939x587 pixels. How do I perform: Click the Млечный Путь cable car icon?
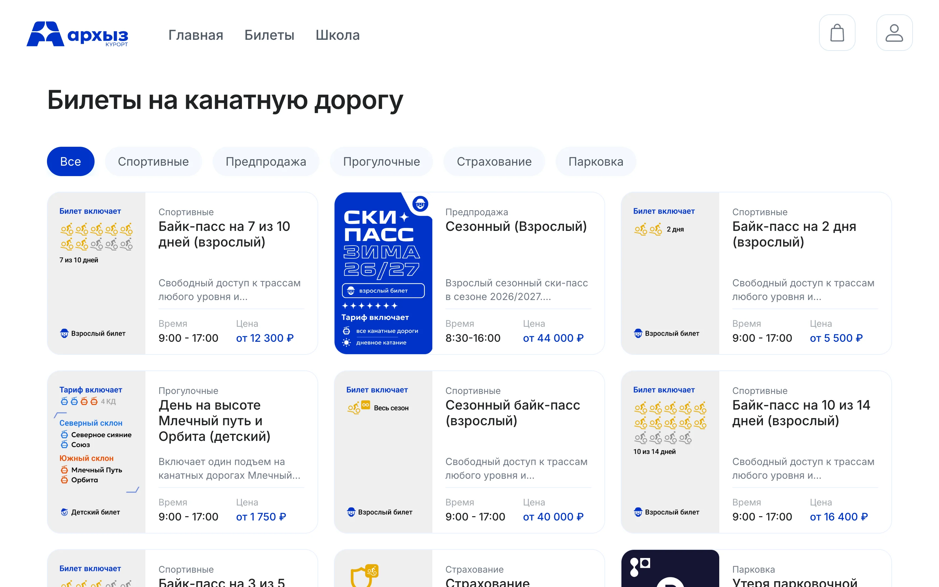(x=65, y=470)
